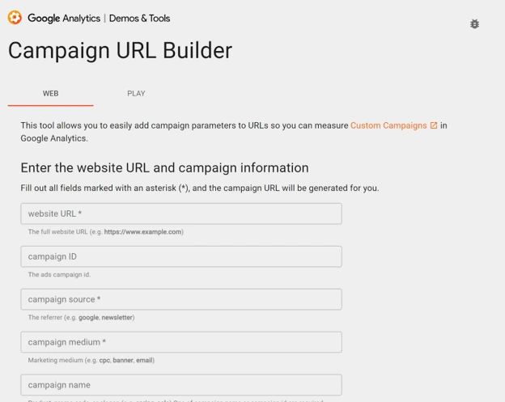Focus the campaign ID input field

point(181,256)
